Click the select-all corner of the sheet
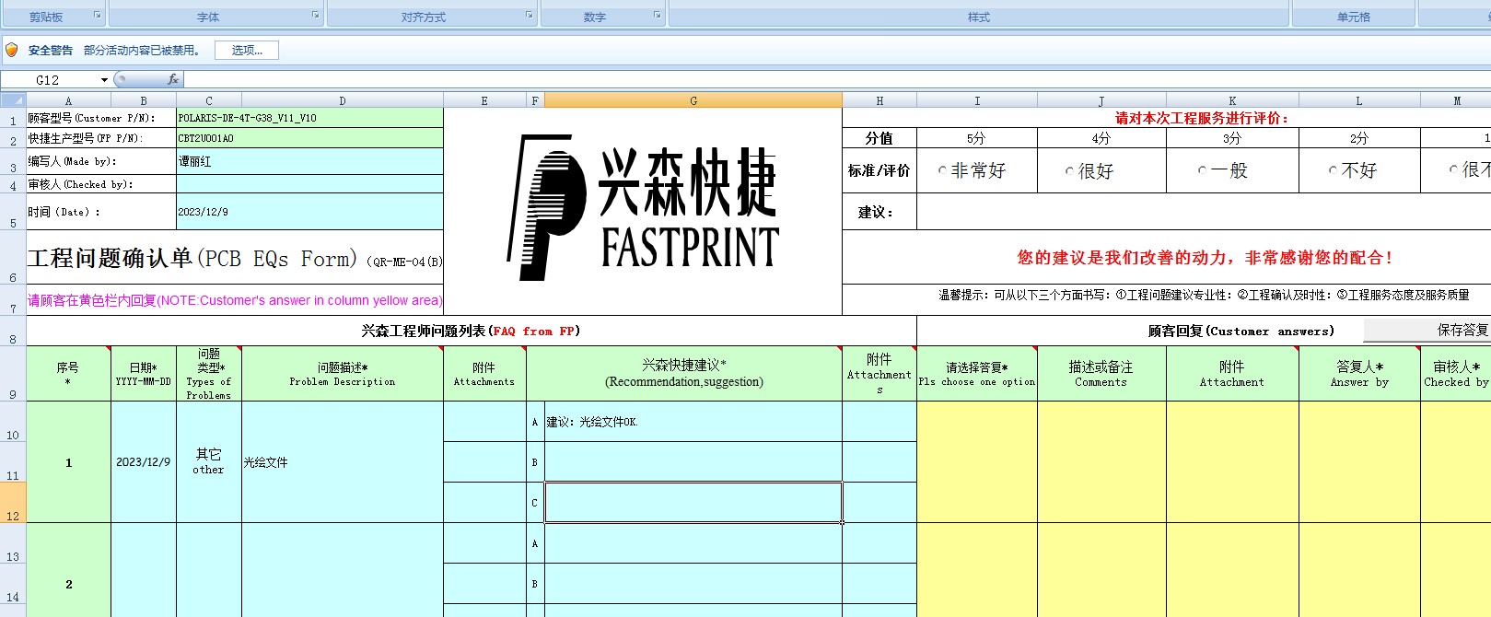 pos(13,100)
